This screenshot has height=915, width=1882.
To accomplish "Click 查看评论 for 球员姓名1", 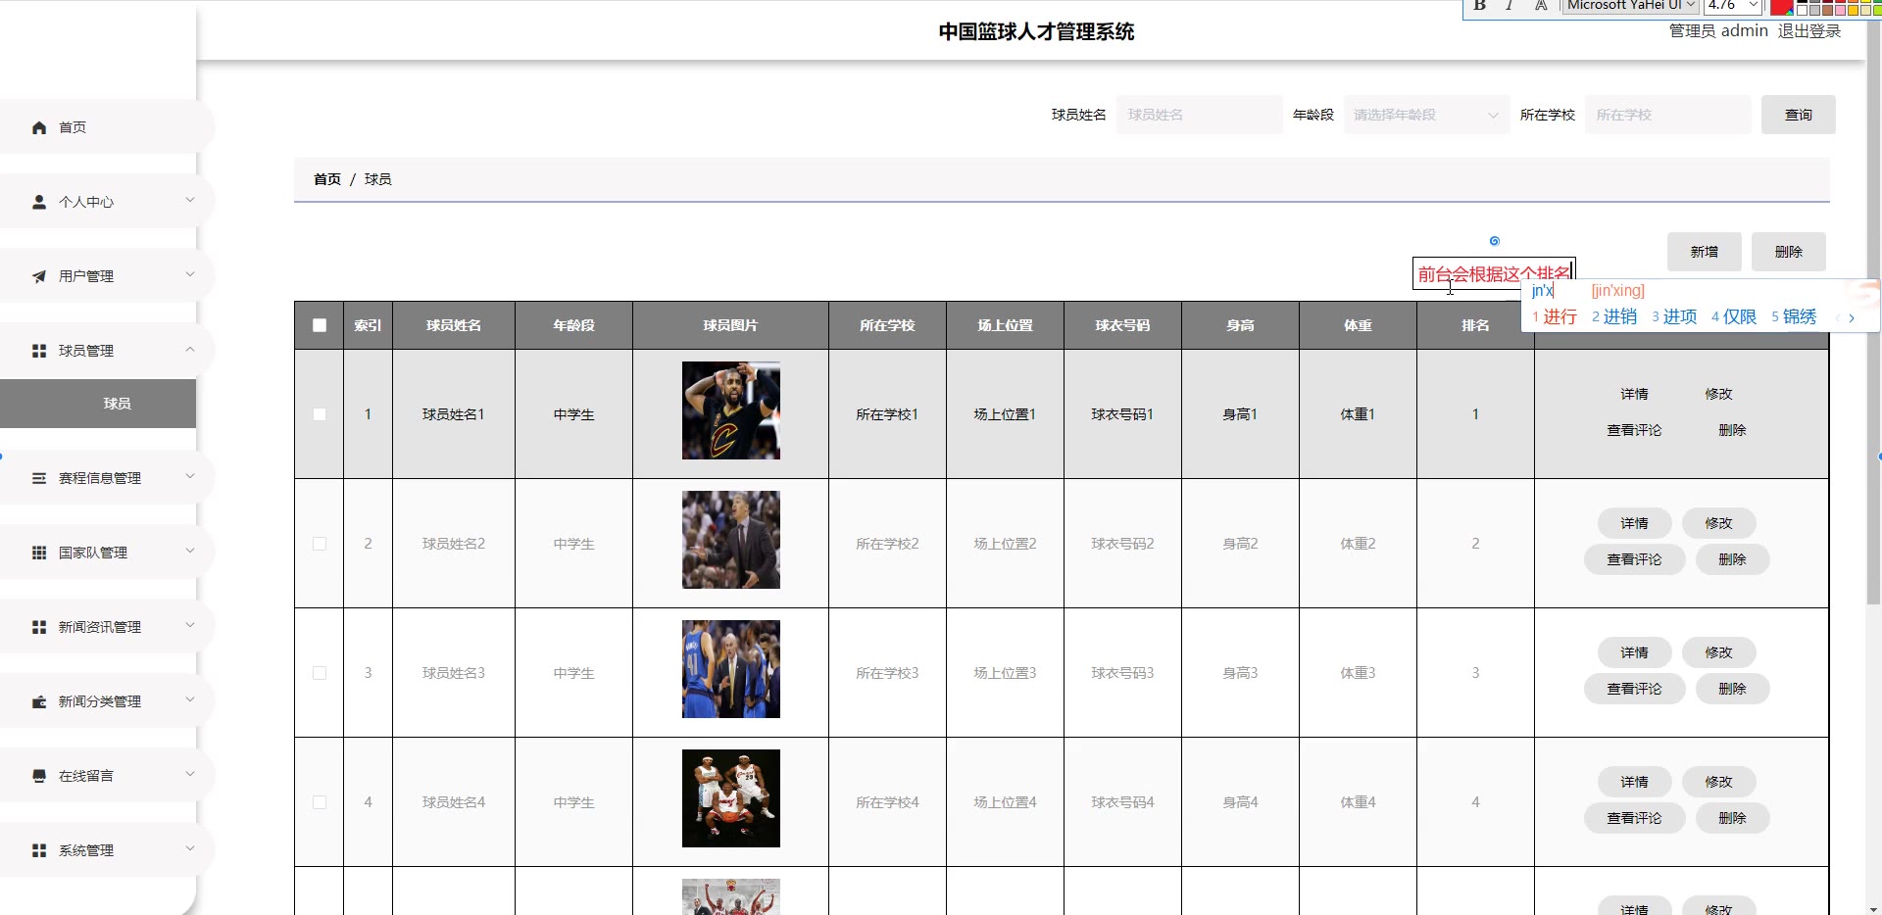I will 1634,430.
